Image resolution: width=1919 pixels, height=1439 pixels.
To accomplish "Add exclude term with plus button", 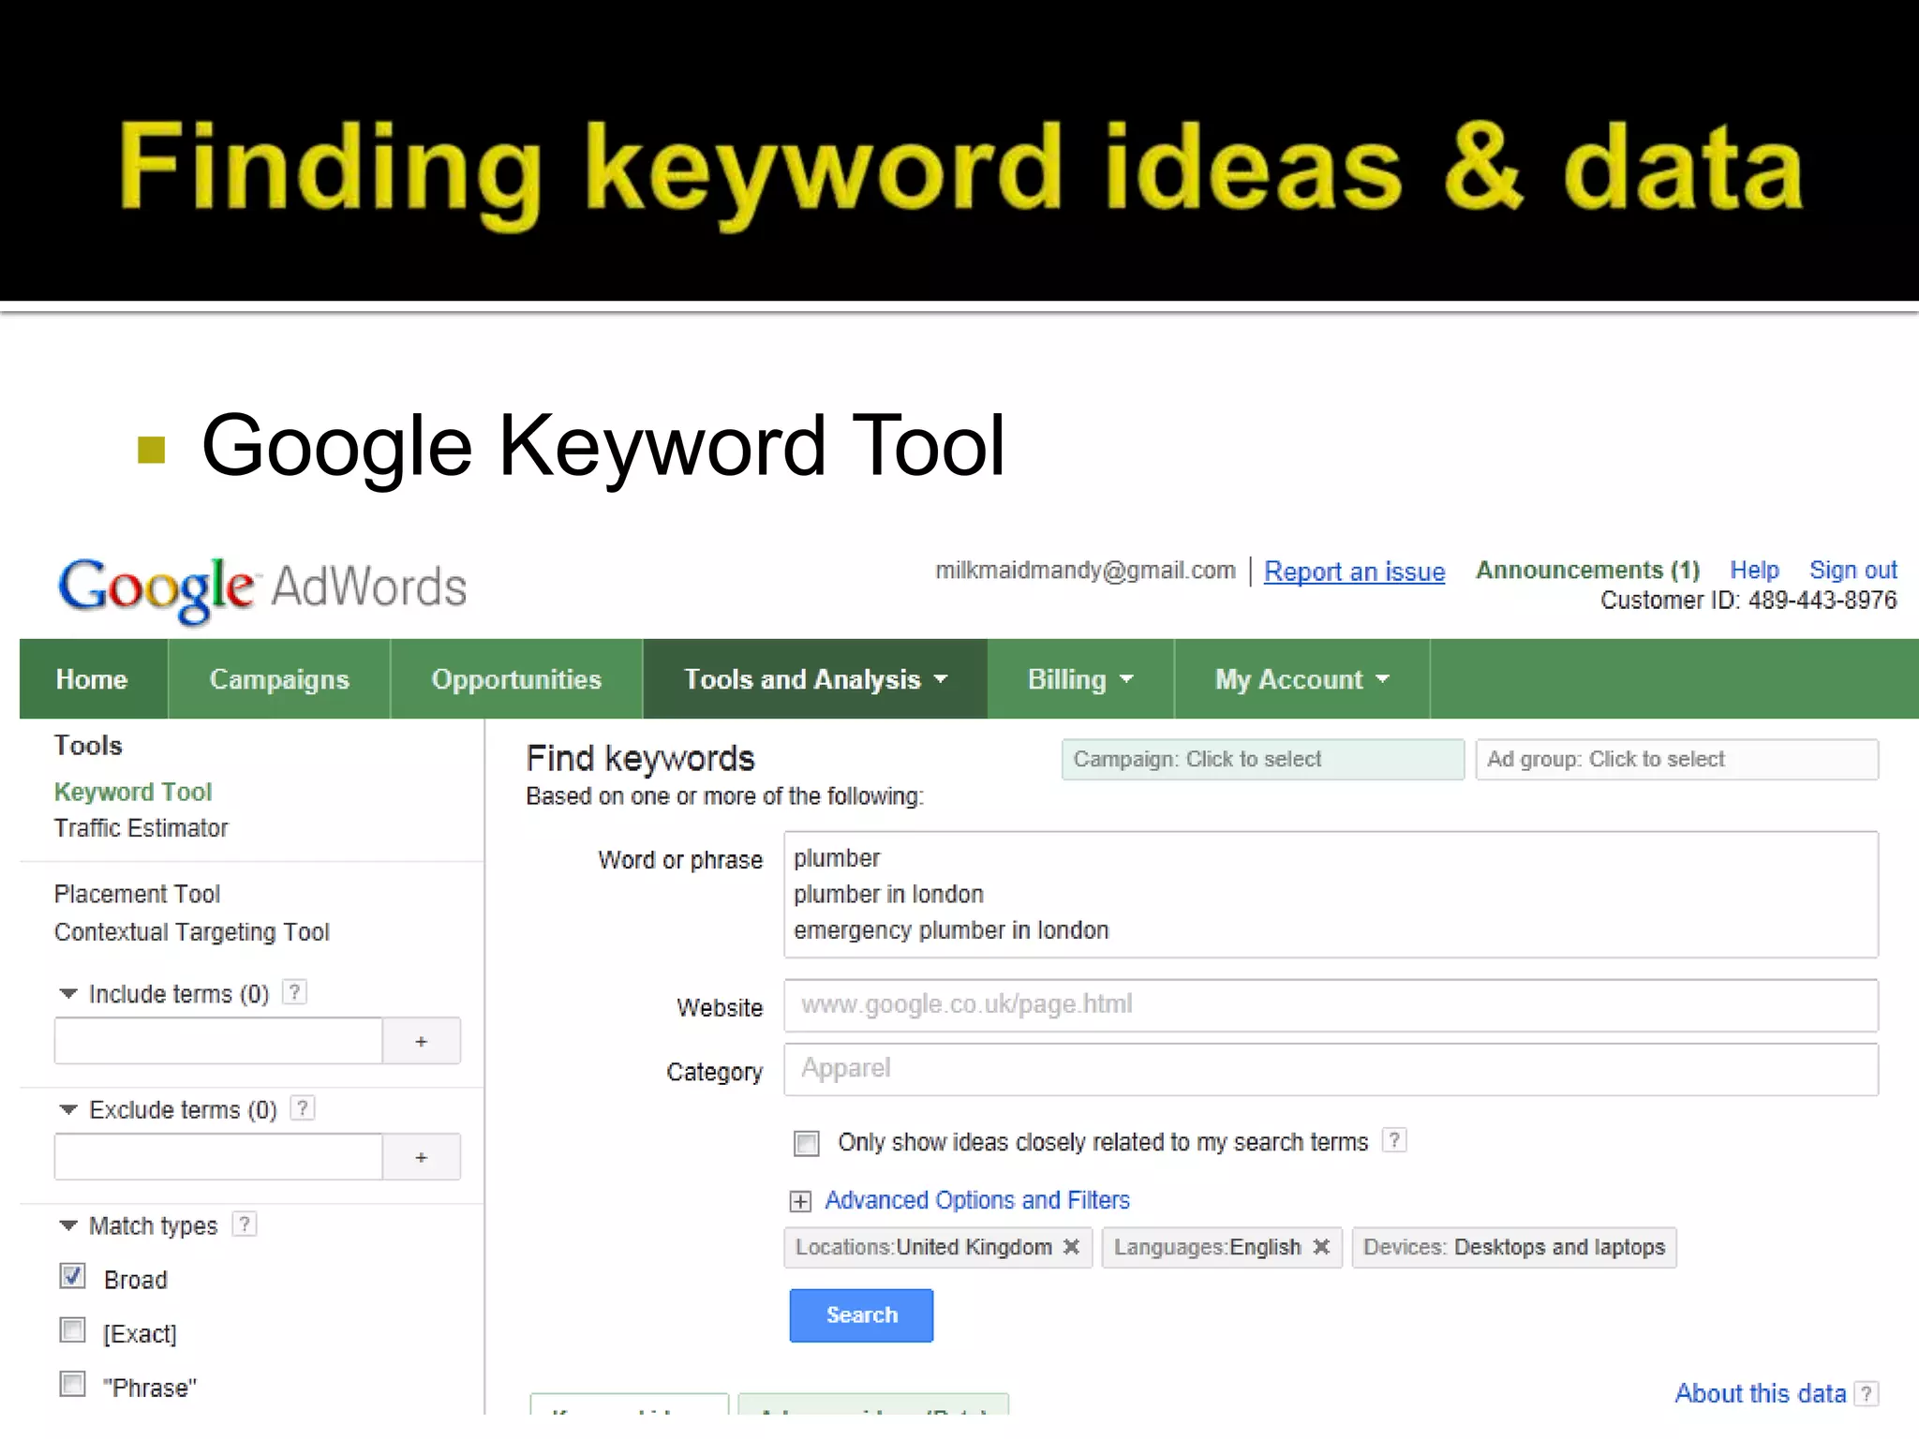I will click(x=422, y=1157).
